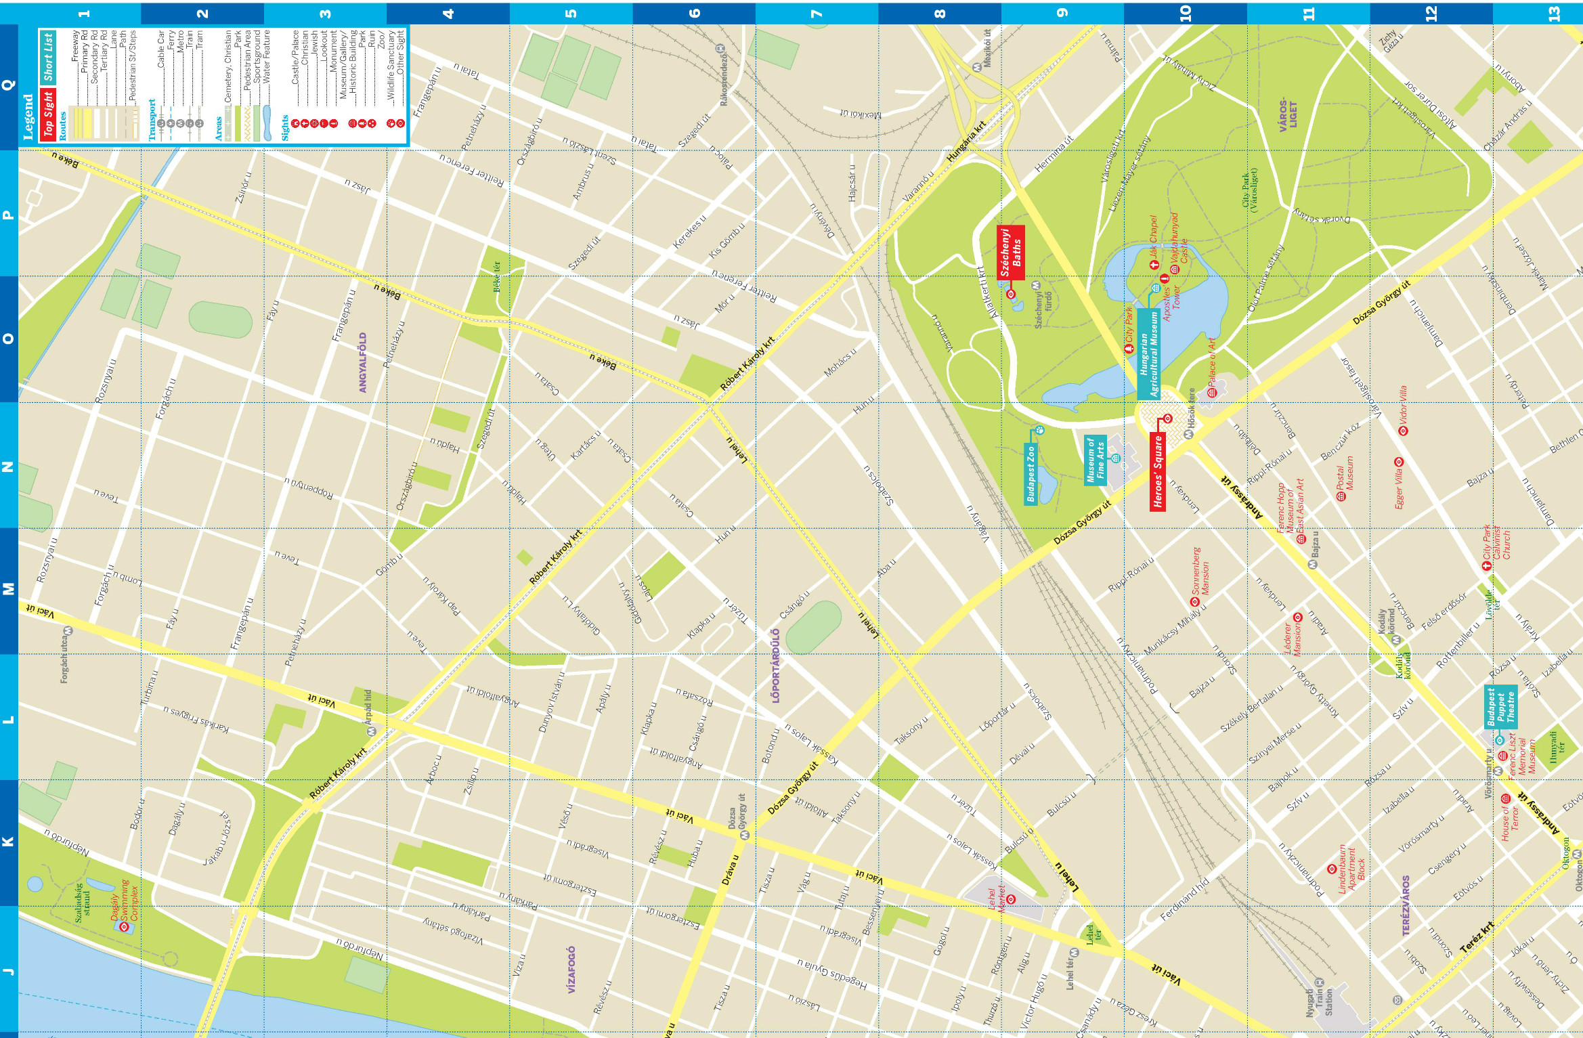Click the Széchenyi Baths sight marker icon
The image size is (1583, 1038).
coord(1011,294)
